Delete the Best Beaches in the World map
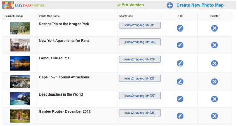This screenshot has height=126, width=238. coord(214,99)
